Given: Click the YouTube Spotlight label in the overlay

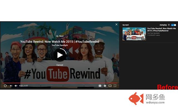Looking at the screenshot, I should [x=60, y=45].
